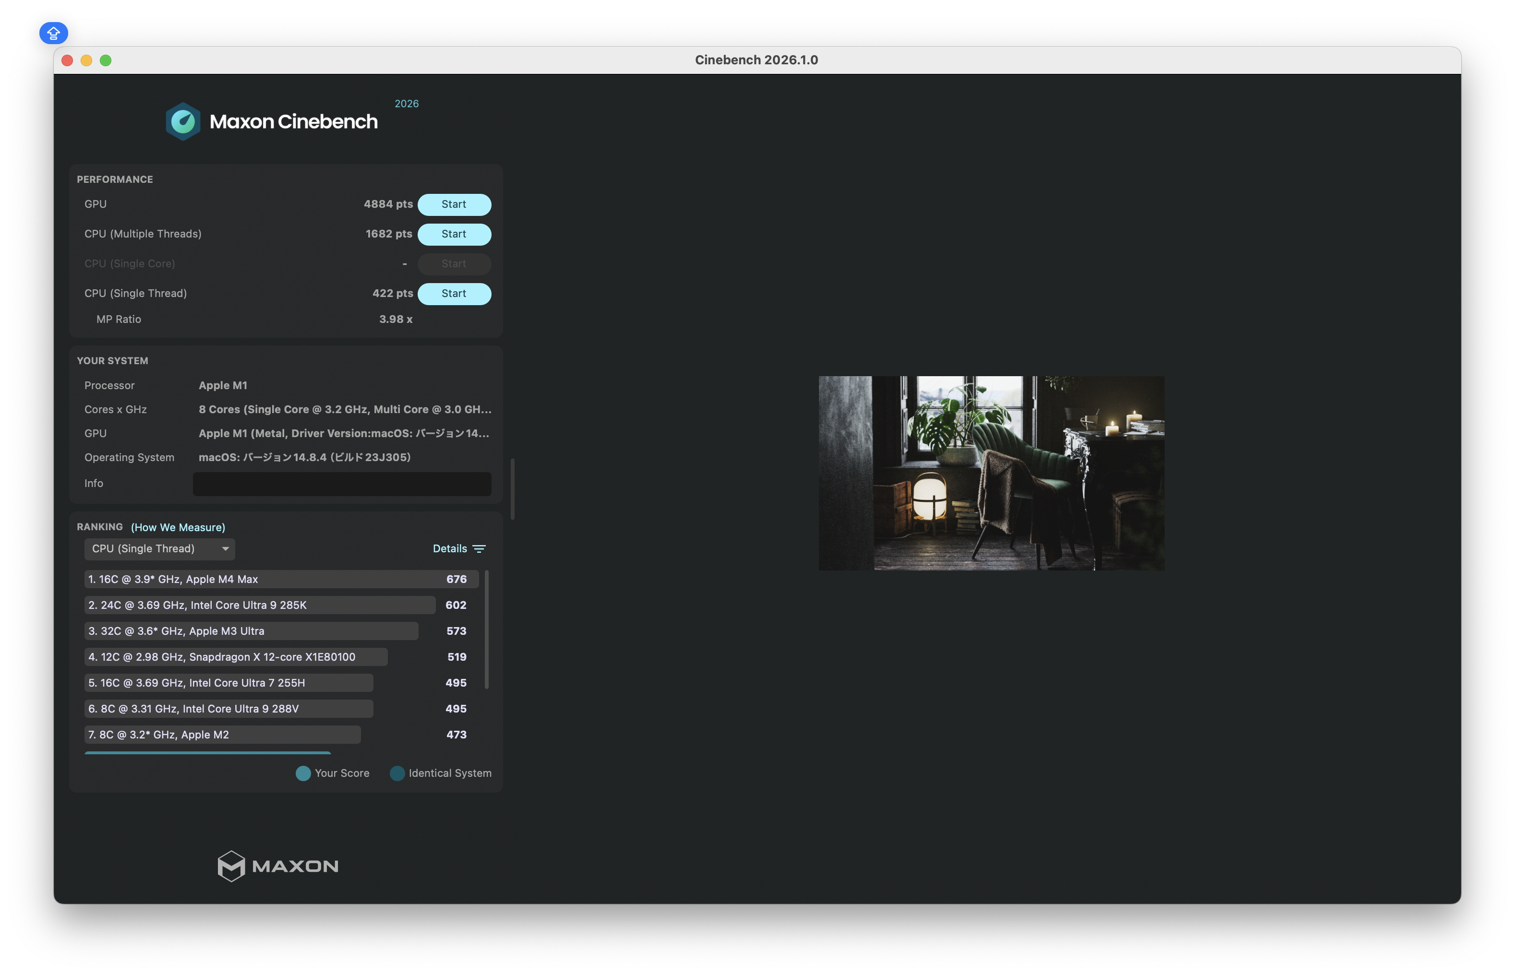Open the How We Measure link

click(x=178, y=527)
